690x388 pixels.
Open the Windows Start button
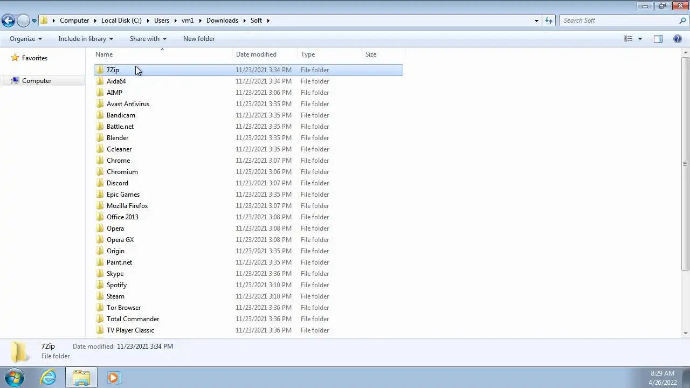click(x=15, y=377)
